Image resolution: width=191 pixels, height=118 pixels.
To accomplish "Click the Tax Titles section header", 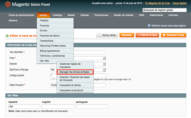I will tap(96, 95).
